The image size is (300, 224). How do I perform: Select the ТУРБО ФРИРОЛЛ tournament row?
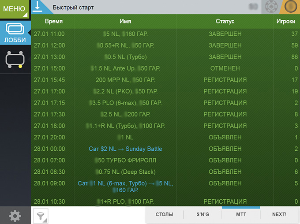125,161
